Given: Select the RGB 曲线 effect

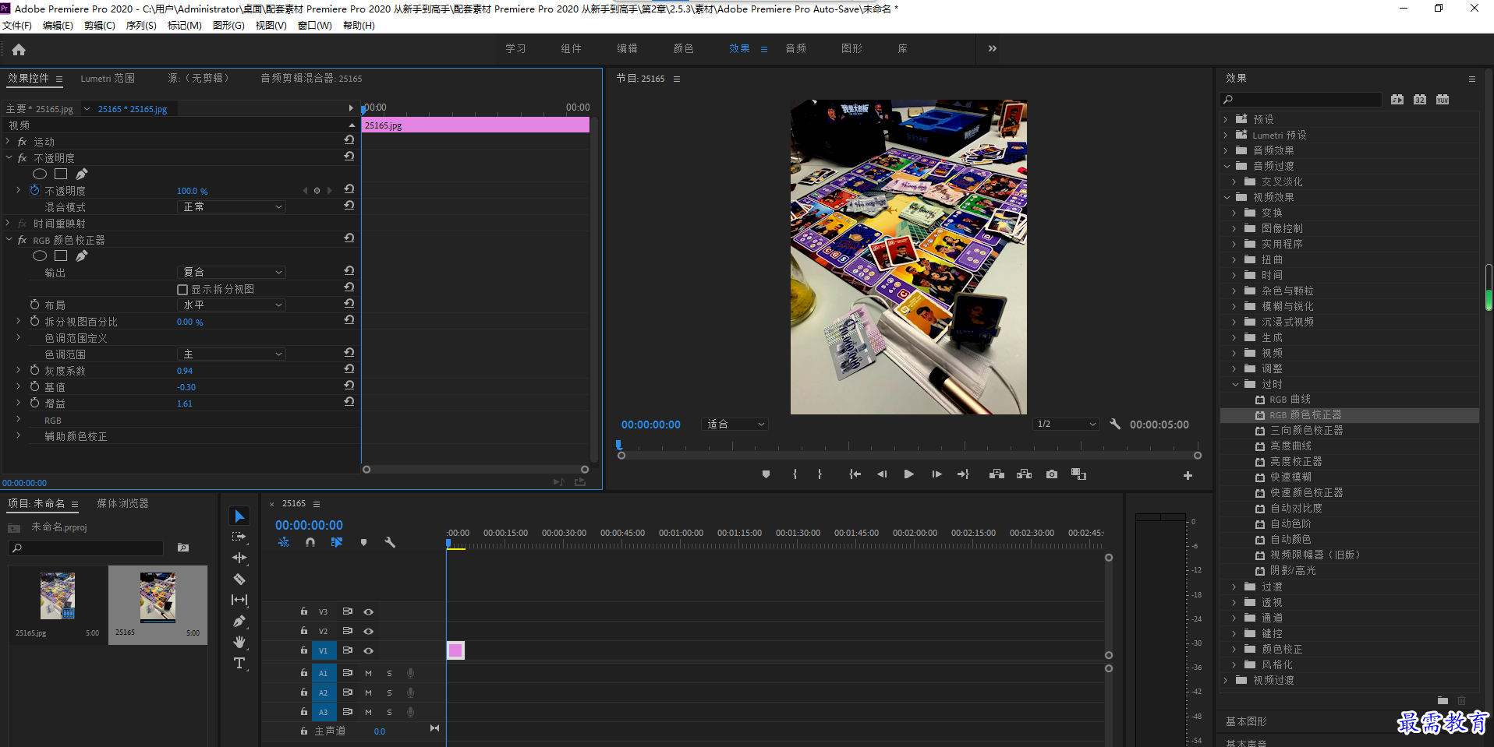Looking at the screenshot, I should (x=1290, y=399).
